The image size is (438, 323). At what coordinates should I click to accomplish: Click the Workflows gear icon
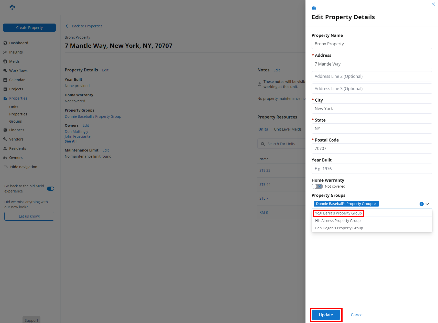tap(5, 71)
